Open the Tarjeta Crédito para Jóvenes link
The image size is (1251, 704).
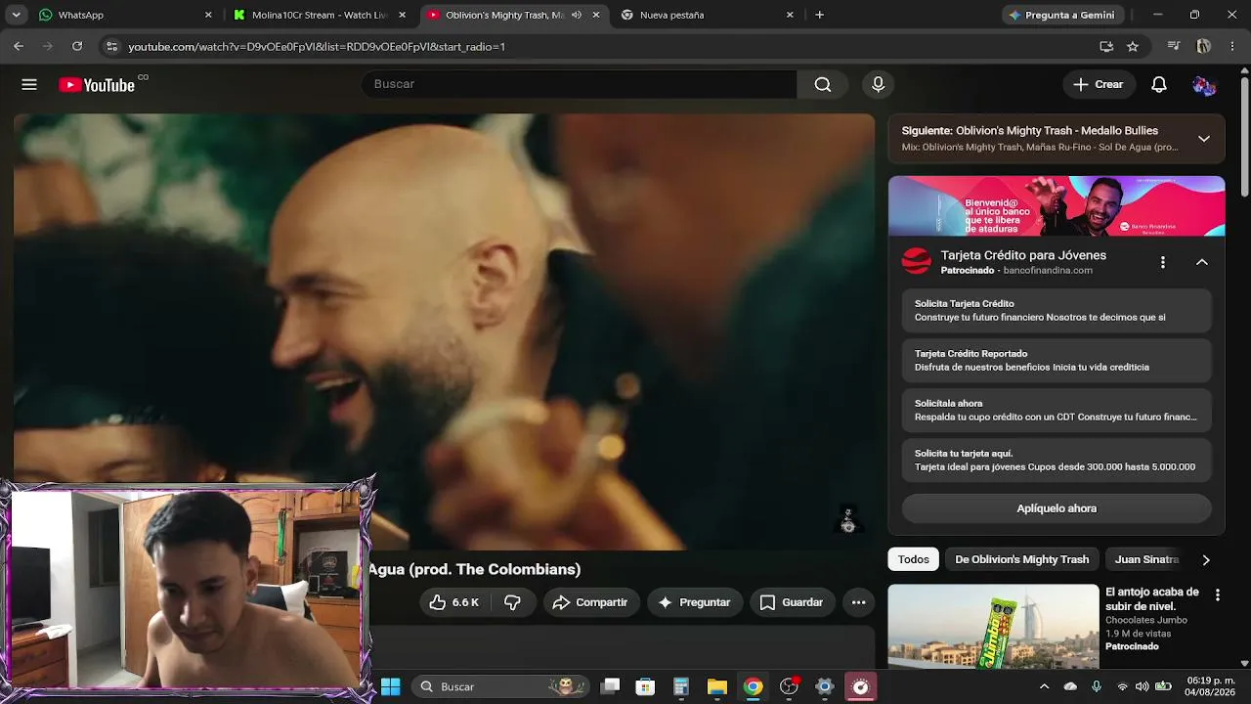(x=1023, y=255)
